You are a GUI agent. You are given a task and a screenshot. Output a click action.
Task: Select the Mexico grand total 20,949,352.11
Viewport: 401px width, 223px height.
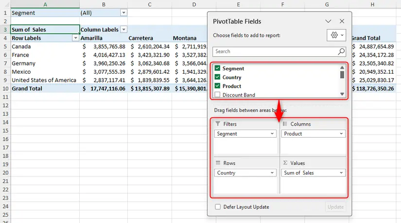[374, 72]
